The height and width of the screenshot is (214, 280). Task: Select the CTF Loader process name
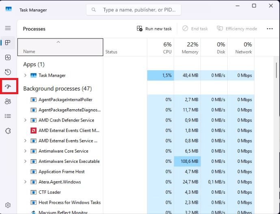pyautogui.click(x=50, y=192)
